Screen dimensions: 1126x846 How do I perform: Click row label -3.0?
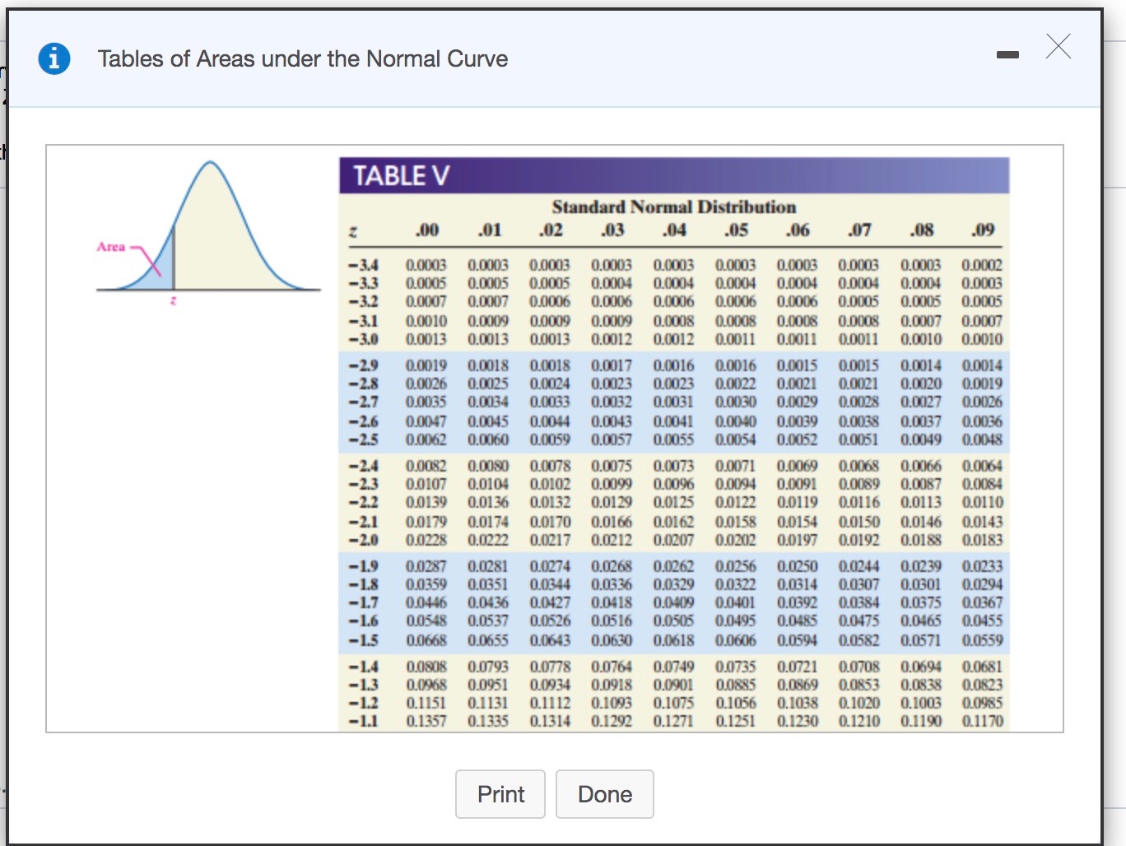pyautogui.click(x=363, y=339)
